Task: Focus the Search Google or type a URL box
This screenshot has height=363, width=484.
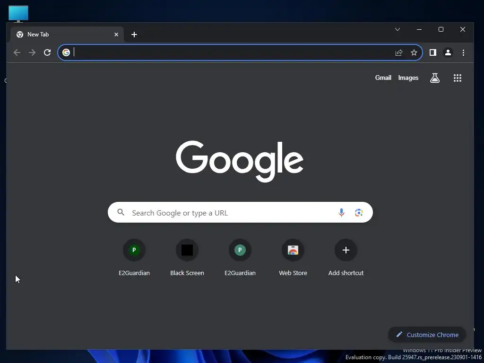Action: [x=240, y=212]
